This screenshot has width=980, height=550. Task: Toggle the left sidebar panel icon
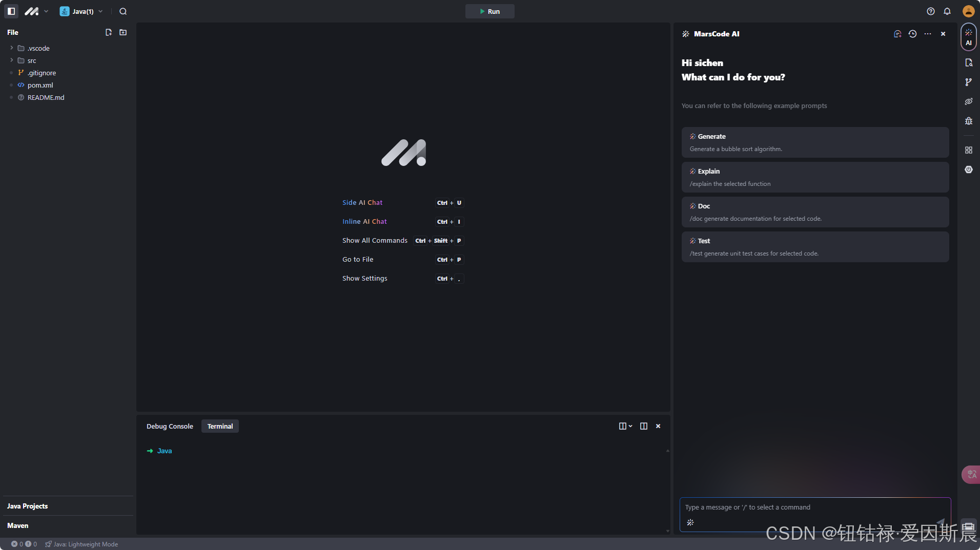click(x=11, y=11)
